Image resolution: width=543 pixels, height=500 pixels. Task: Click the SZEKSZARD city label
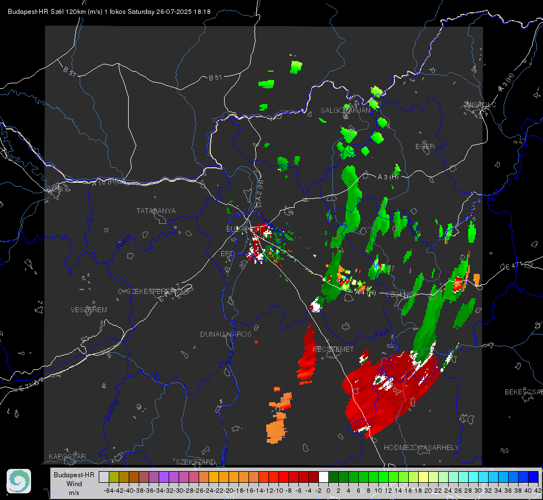tap(196, 462)
